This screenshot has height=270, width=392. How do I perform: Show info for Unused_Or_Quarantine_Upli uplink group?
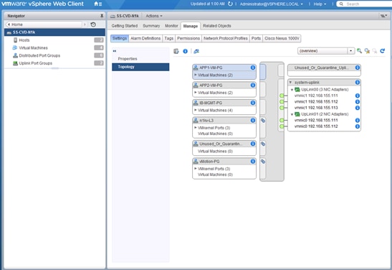pos(358,67)
